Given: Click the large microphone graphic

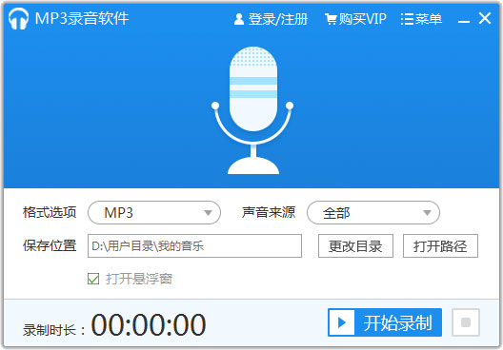Looking at the screenshot, I should pos(252,110).
